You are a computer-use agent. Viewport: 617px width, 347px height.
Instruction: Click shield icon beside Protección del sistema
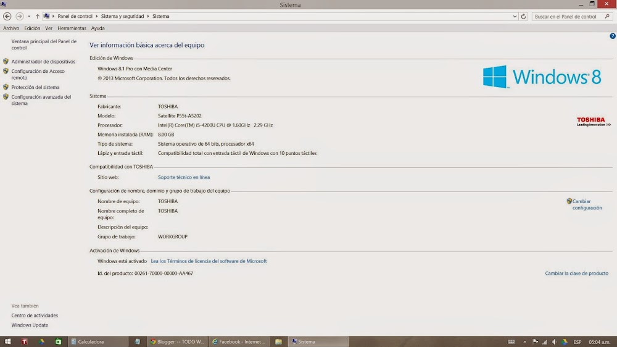(x=6, y=87)
